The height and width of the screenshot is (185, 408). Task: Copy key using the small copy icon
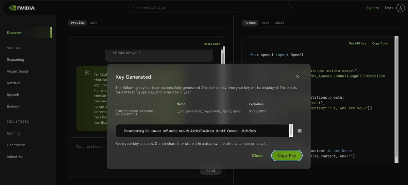[300, 130]
